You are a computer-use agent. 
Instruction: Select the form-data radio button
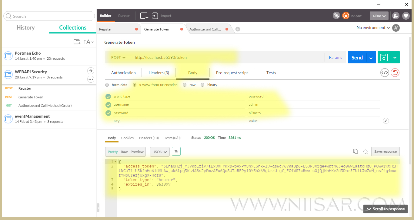point(107,85)
